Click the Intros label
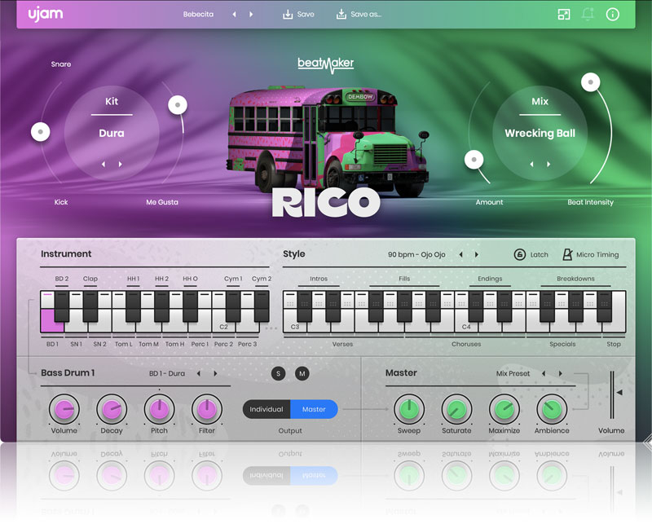Viewport: 652px width, 524px height. tap(319, 279)
